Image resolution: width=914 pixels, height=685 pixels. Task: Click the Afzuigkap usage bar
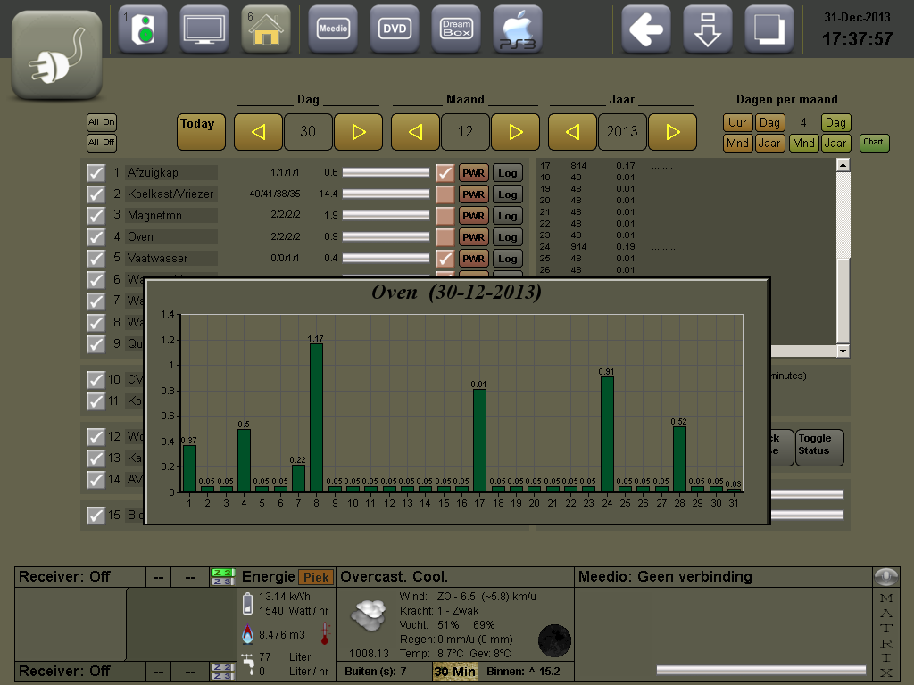(x=386, y=172)
